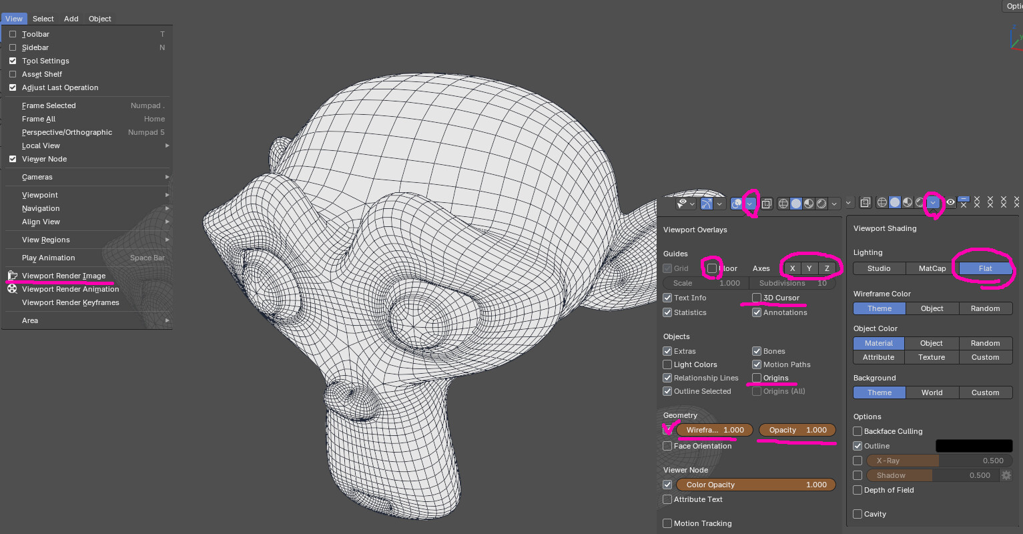Screen dimensions: 1023x534
Task: Select Material Preview icon above Viewport Shading panel
Action: 908,202
